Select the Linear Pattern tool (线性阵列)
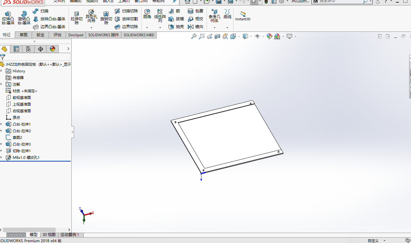The width and height of the screenshot is (411, 243). (160, 16)
